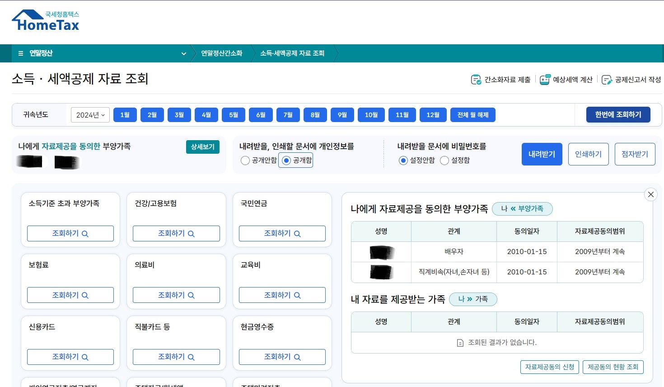This screenshot has height=387, width=664.
Task: Select the 공개안함 radio button
Action: coord(245,160)
